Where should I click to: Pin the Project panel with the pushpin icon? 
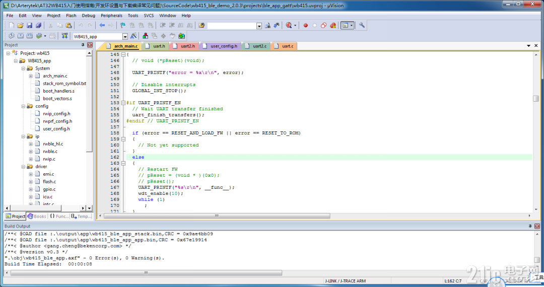83,45
